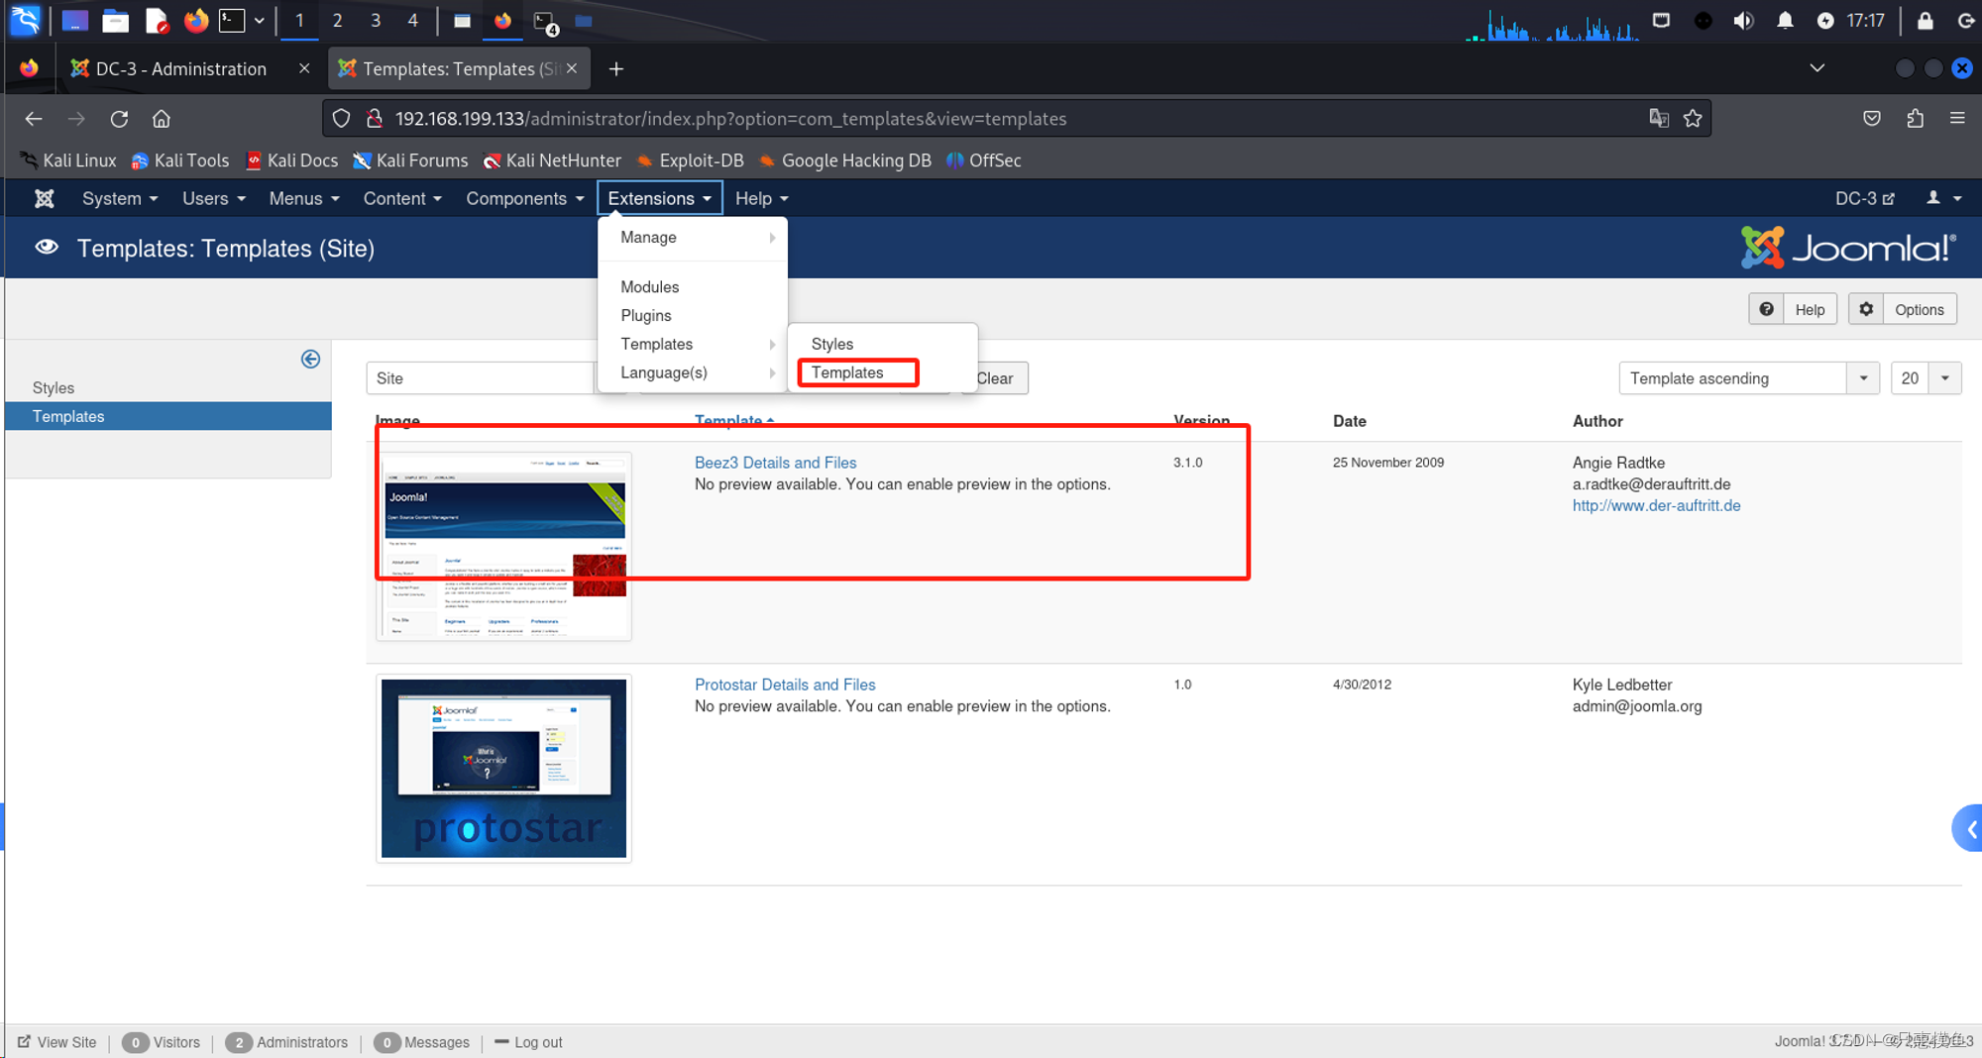Reload the current page
1982x1058 pixels.
coord(119,119)
